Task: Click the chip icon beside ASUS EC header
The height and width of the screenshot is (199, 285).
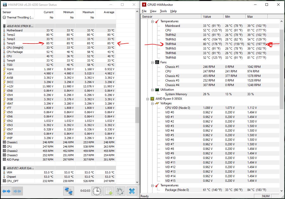Action: (4, 168)
